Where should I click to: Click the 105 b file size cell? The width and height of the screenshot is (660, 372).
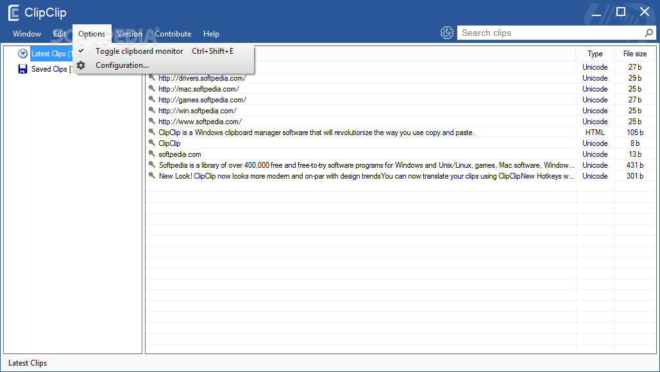click(635, 133)
